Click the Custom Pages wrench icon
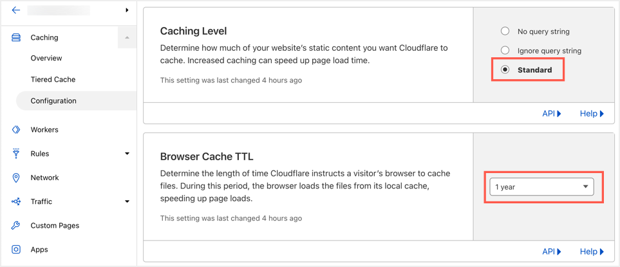 16,226
